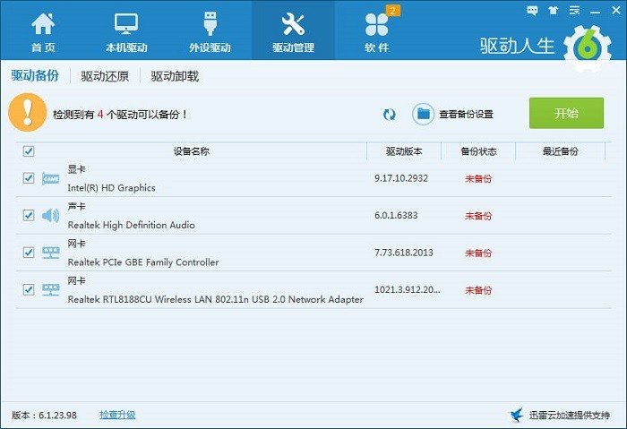Open 本机驱动 monitor icon tab
The image size is (627, 429).
(126, 23)
